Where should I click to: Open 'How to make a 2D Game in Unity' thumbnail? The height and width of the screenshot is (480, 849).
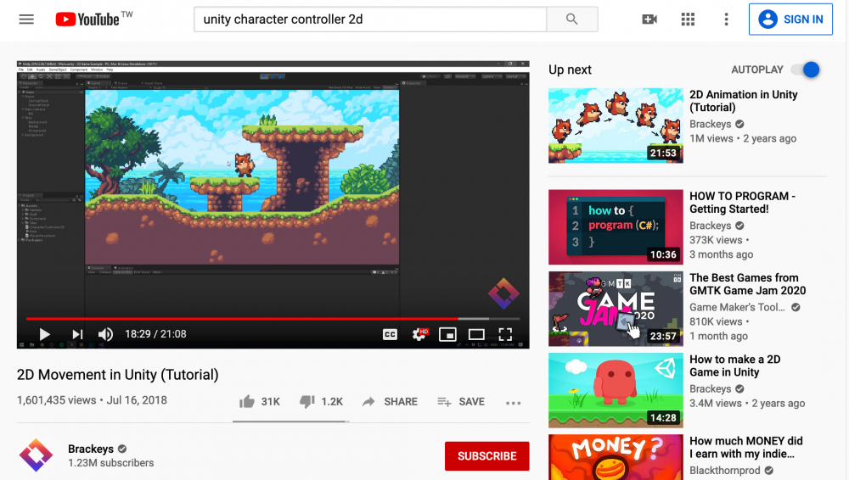click(616, 390)
